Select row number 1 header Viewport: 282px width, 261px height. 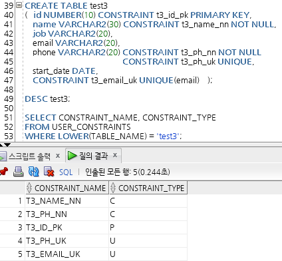pos(13,201)
